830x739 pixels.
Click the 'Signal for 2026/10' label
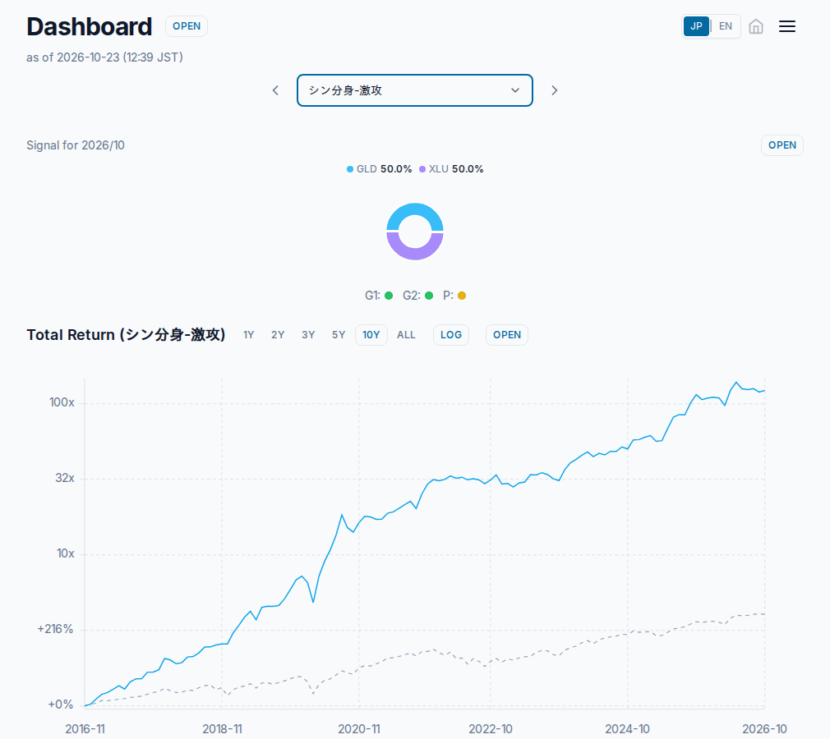(76, 145)
